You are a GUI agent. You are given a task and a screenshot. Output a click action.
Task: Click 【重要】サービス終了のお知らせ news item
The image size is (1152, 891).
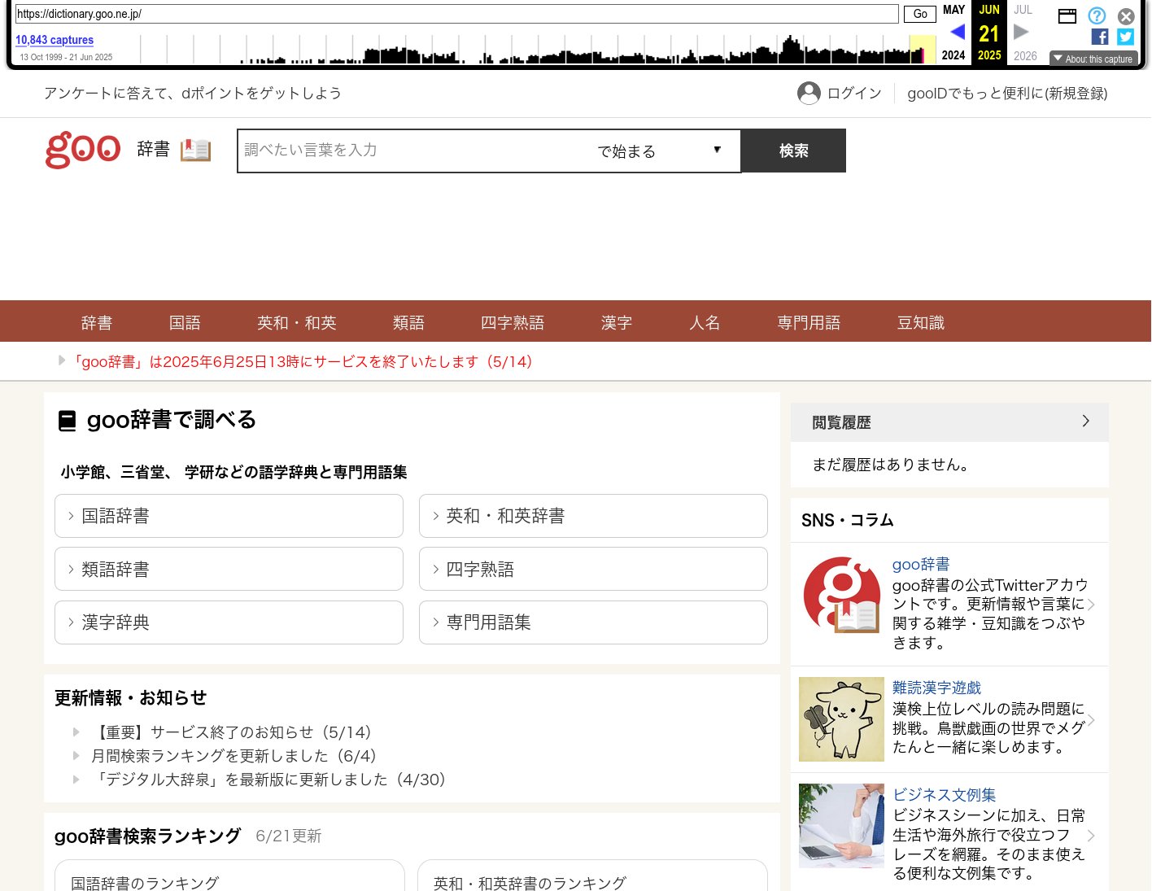tap(233, 732)
